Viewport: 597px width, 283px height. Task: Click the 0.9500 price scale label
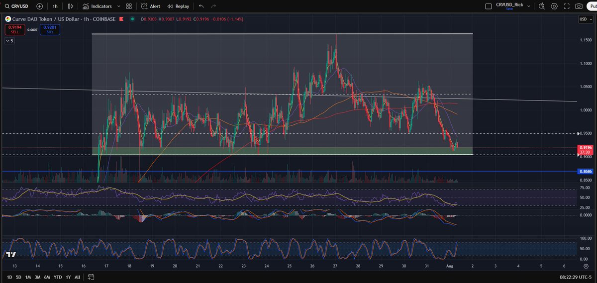click(585, 133)
